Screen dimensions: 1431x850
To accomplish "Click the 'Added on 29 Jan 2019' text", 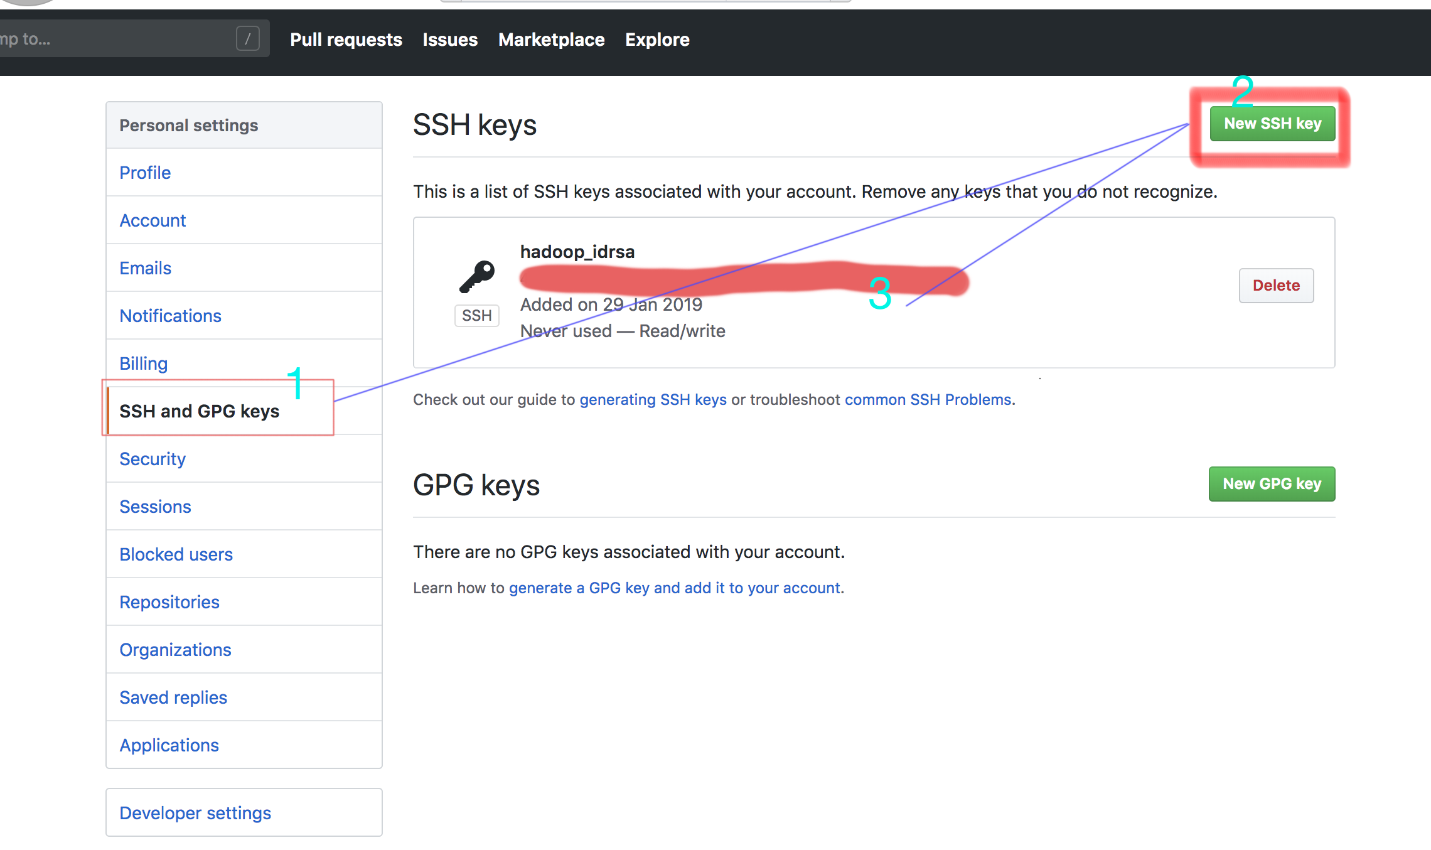I will coord(611,304).
